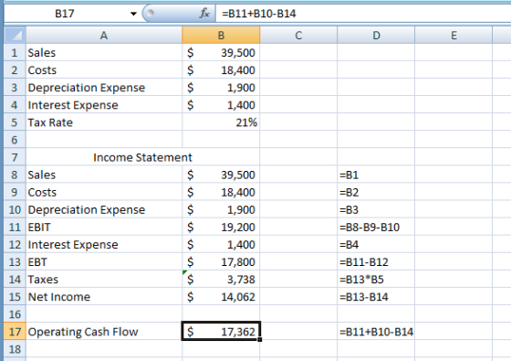
Task: Click the fill handle of cell B17
Action: 260,340
